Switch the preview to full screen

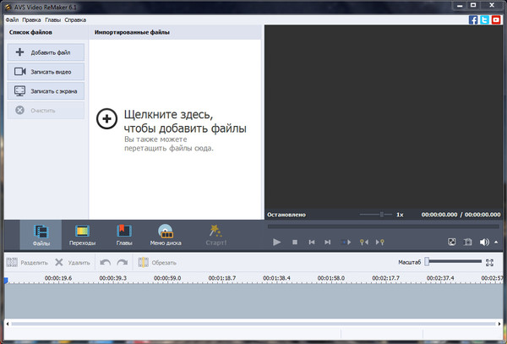451,243
